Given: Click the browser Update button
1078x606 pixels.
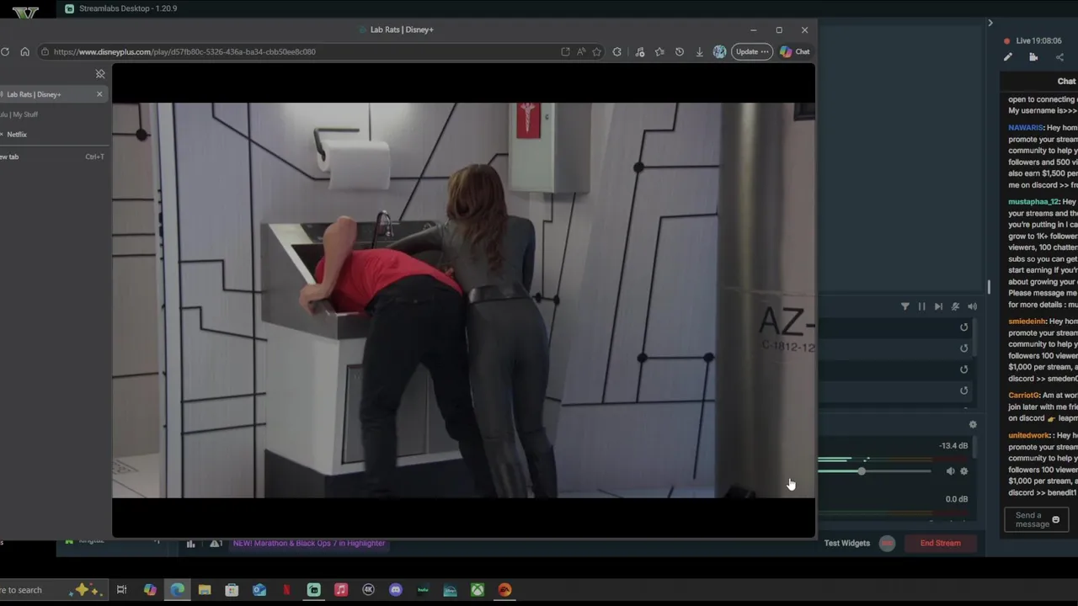Looking at the screenshot, I should [x=752, y=51].
